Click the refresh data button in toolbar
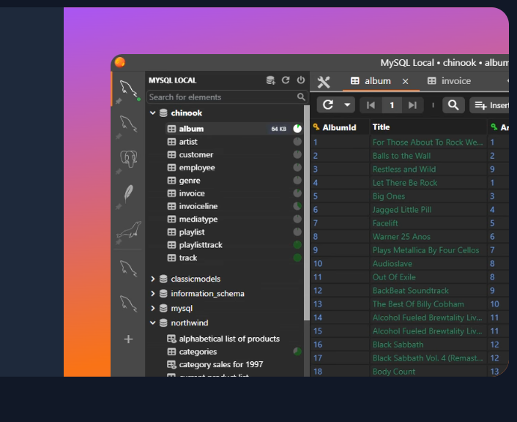Screen dimensions: 517x422 point(328,105)
